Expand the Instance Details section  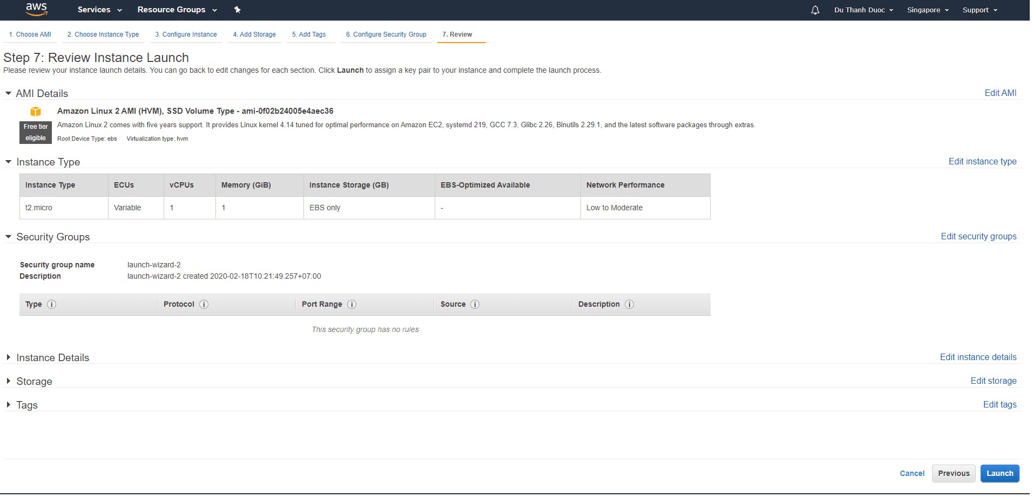pos(9,357)
